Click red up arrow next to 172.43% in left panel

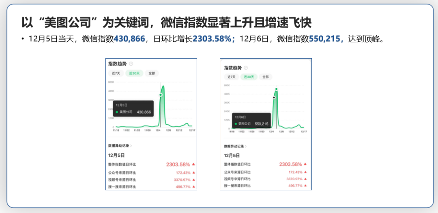[193, 173]
